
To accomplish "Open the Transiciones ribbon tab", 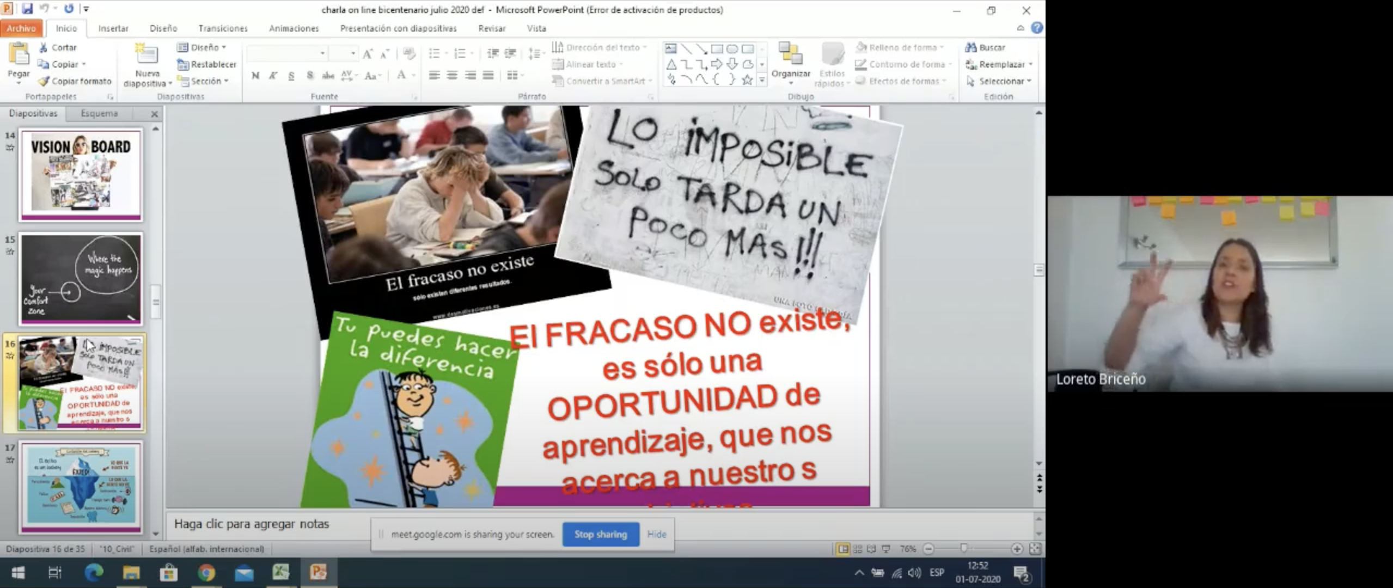I will coord(223,28).
